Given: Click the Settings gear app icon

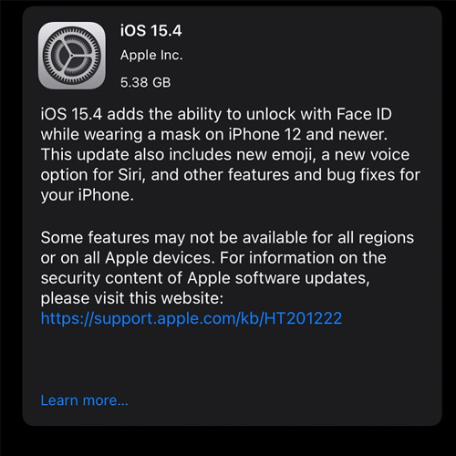Looking at the screenshot, I should [72, 56].
